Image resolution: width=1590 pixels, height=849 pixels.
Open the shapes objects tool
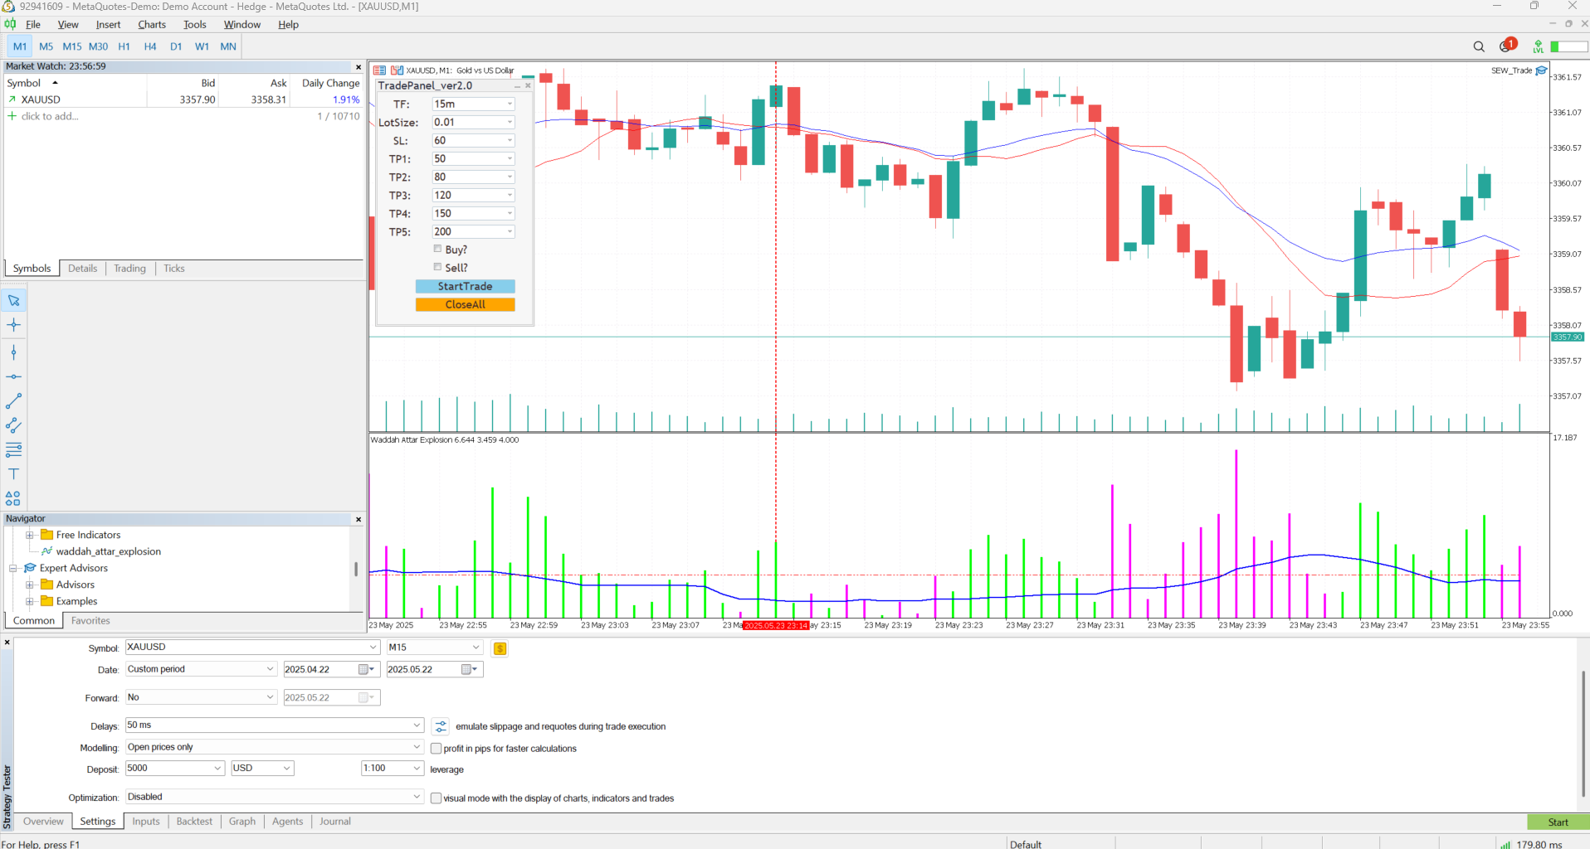coord(13,498)
